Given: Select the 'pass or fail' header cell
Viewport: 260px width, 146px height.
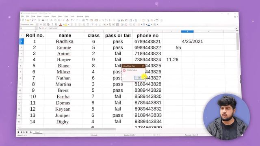Looking at the screenshot, I should 118,35.
